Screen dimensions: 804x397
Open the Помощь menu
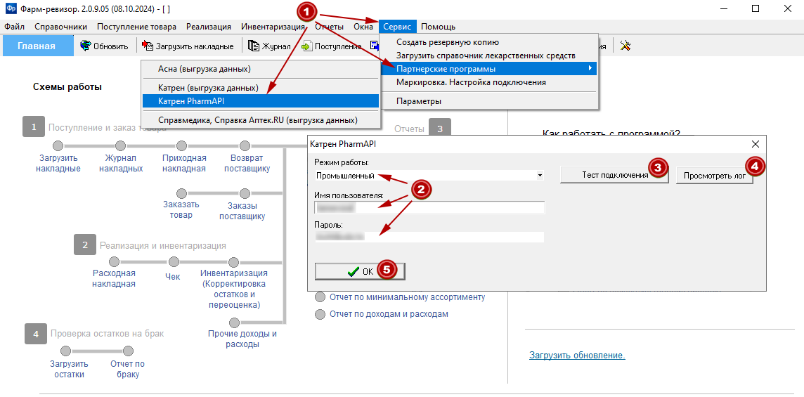(x=438, y=27)
